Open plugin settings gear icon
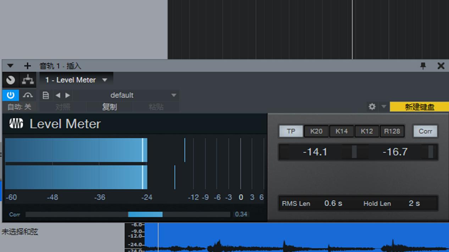This screenshot has height=252, width=449. [372, 107]
